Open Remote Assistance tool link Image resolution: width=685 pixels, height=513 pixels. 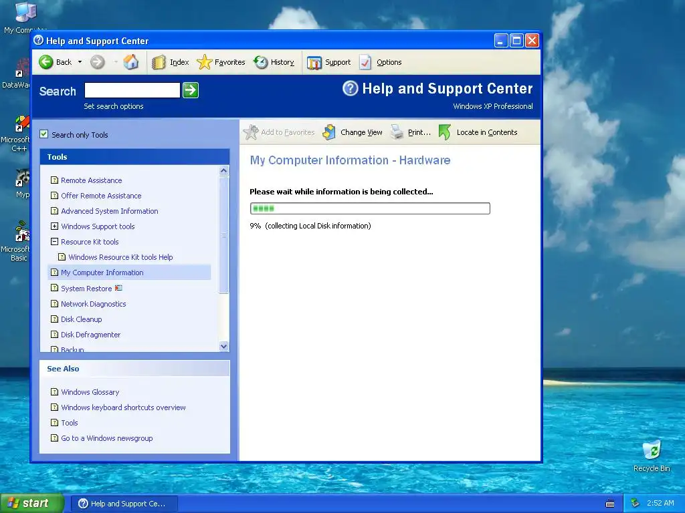[91, 180]
